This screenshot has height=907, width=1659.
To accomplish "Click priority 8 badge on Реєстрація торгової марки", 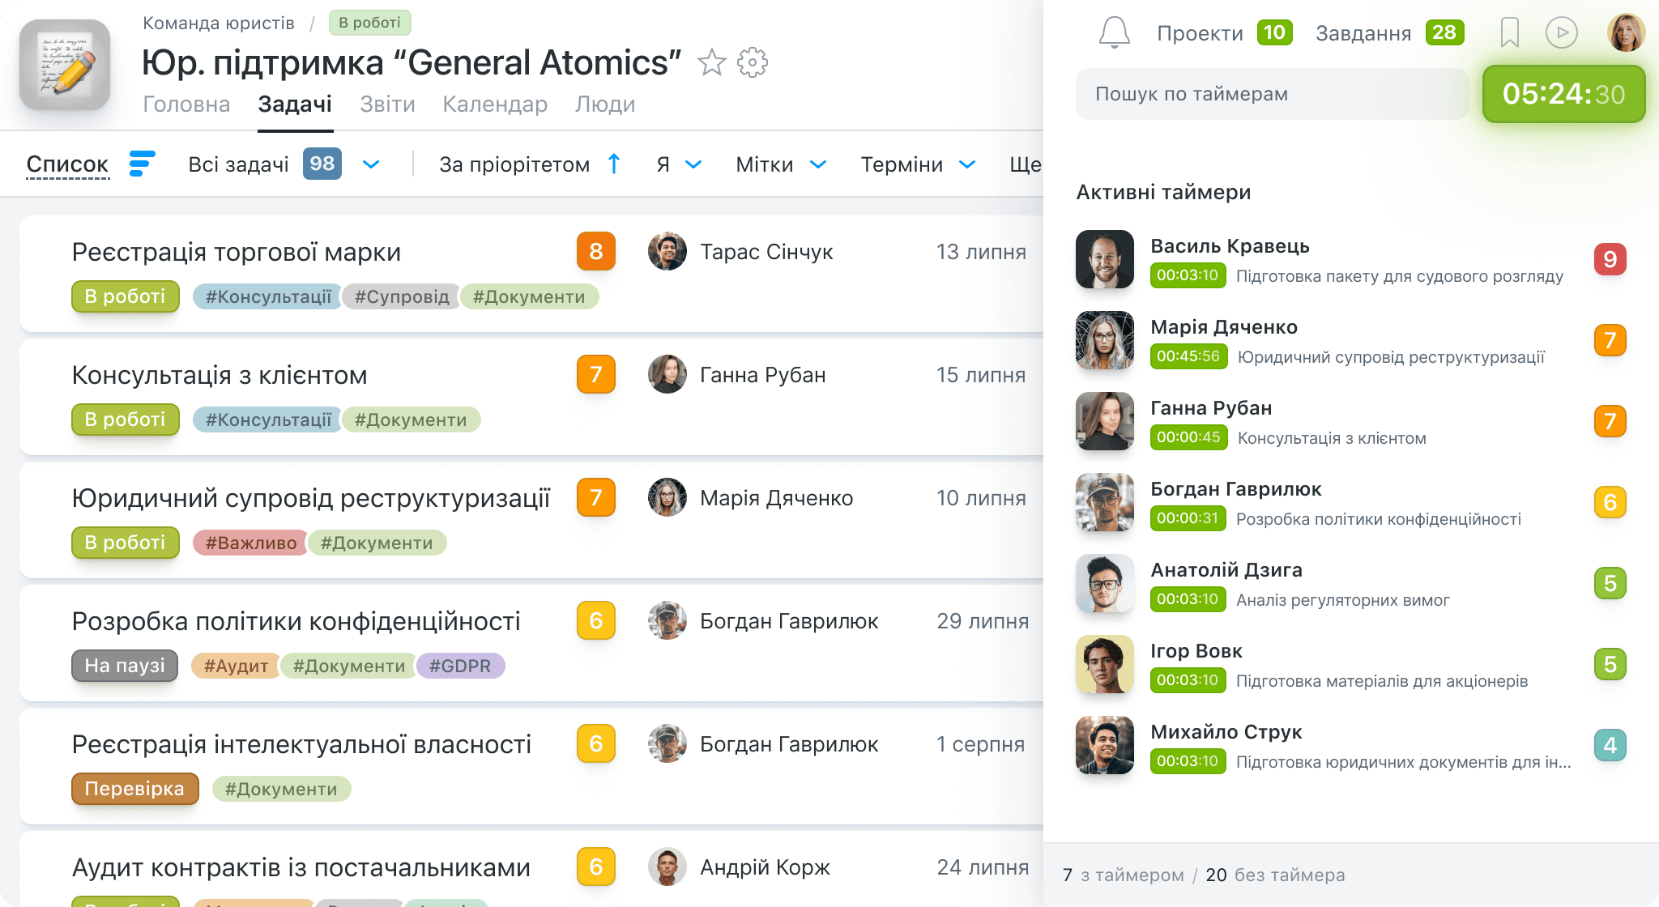I will click(x=596, y=252).
